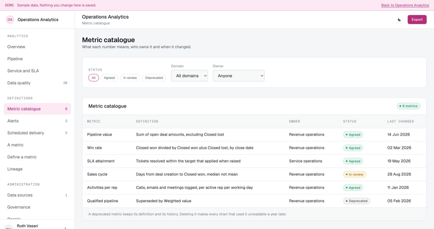The image size is (434, 229).
Task: Open the Activities per rep metric
Action: 254,188
